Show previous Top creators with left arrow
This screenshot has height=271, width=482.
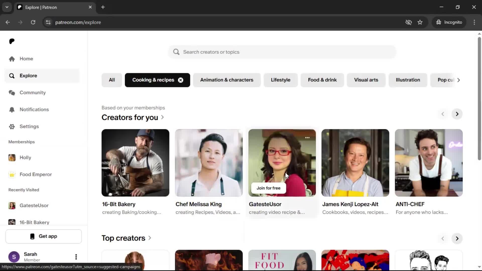443,238
